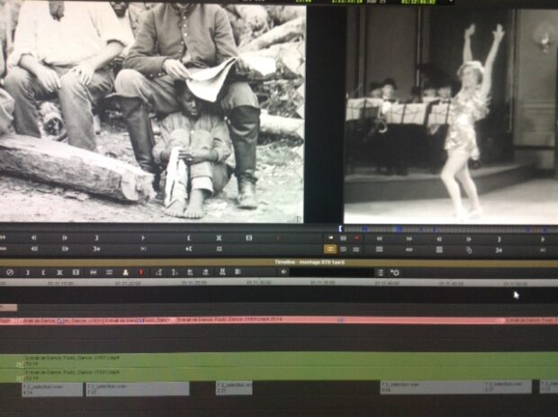
Task: Open stacked-lines menu right of timeline black field
Action: pos(381,273)
